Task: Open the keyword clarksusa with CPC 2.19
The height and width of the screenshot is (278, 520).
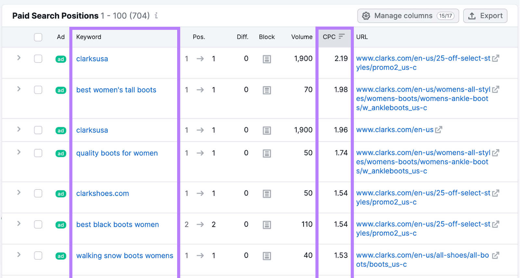Action: (92, 59)
